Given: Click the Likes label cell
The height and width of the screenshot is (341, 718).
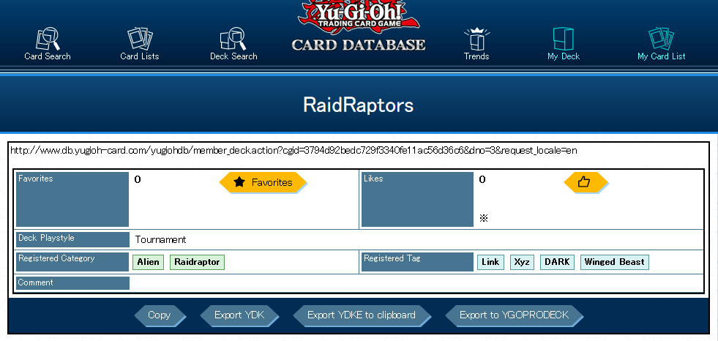Looking at the screenshot, I should pos(417,199).
